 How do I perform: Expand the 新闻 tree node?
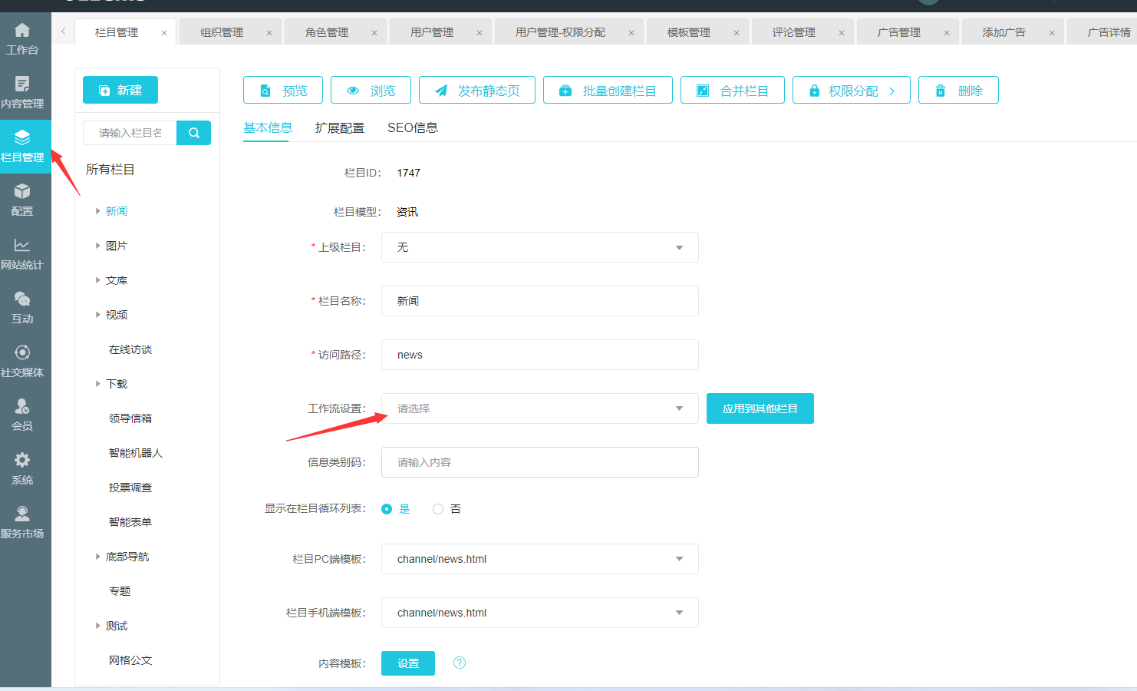[97, 211]
